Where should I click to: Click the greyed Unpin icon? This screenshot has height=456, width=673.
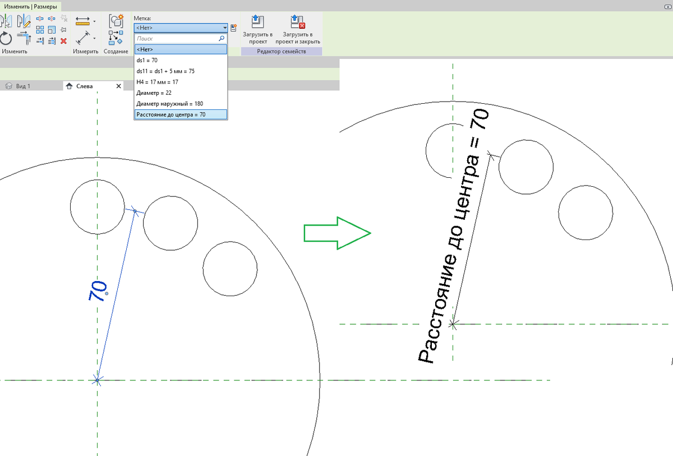(x=64, y=19)
